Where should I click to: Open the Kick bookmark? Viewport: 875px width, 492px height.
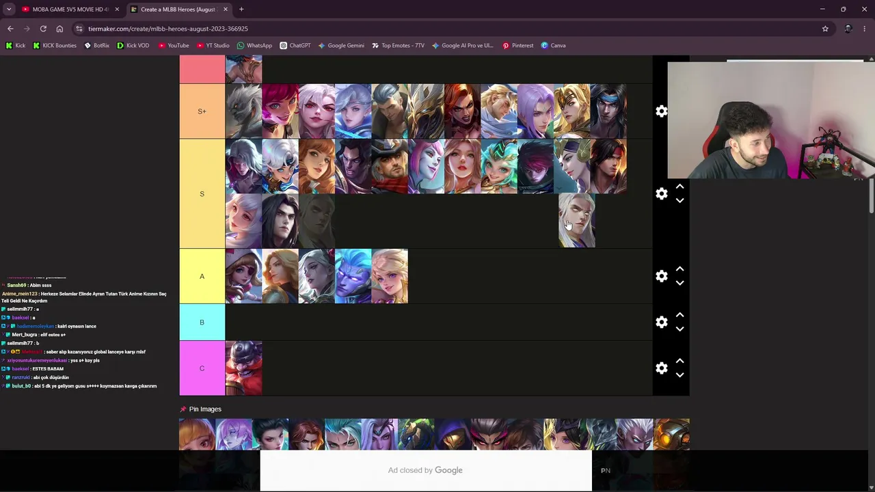[16, 46]
